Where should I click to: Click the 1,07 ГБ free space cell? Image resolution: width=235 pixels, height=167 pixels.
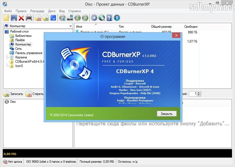click(192, 41)
